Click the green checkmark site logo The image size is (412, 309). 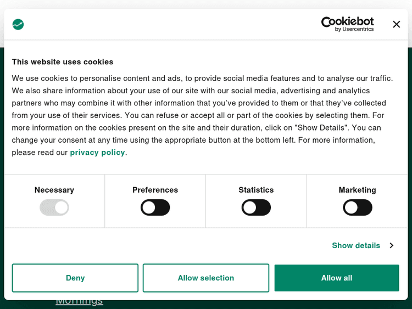pyautogui.click(x=18, y=24)
